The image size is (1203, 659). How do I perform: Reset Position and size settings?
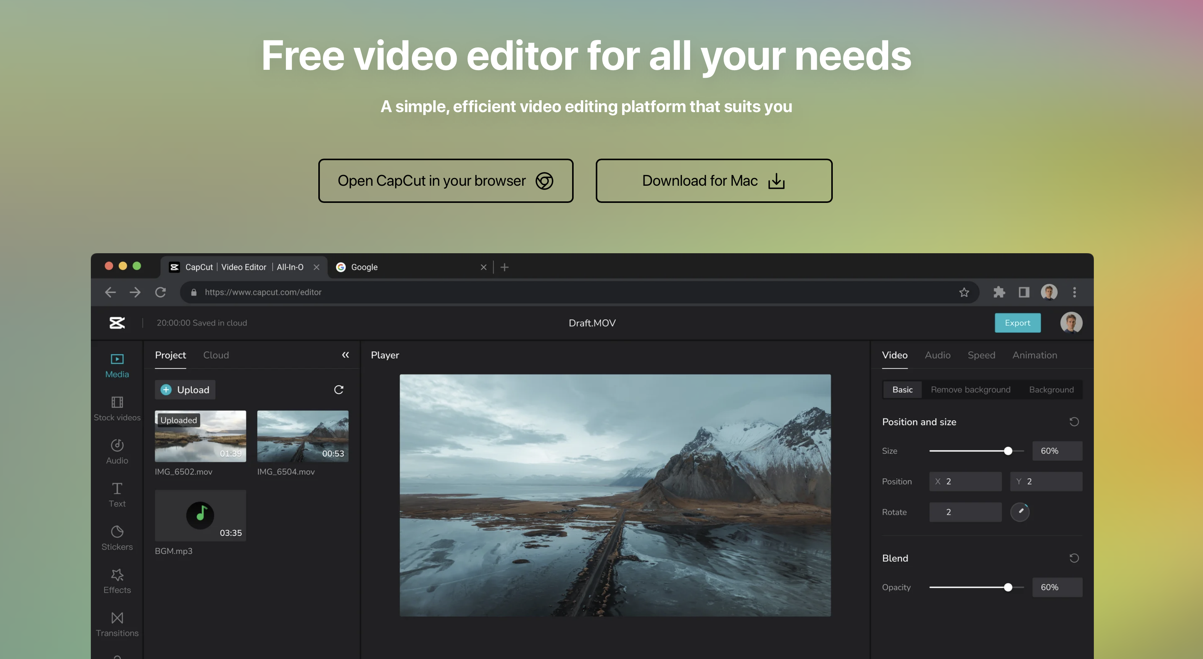tap(1074, 422)
